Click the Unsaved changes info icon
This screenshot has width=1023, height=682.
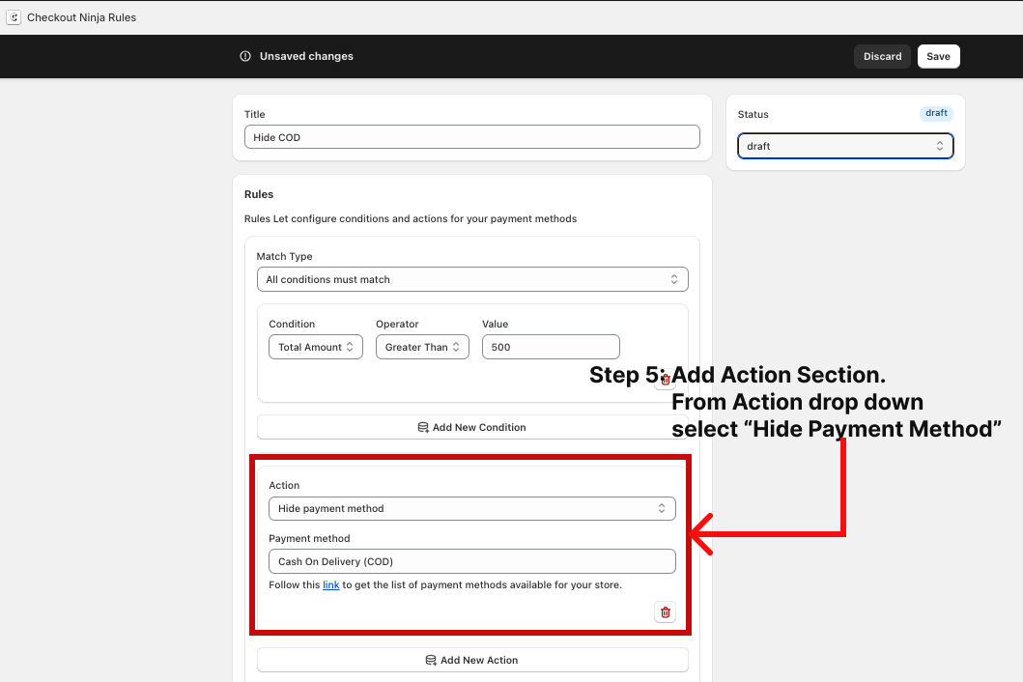(x=245, y=56)
